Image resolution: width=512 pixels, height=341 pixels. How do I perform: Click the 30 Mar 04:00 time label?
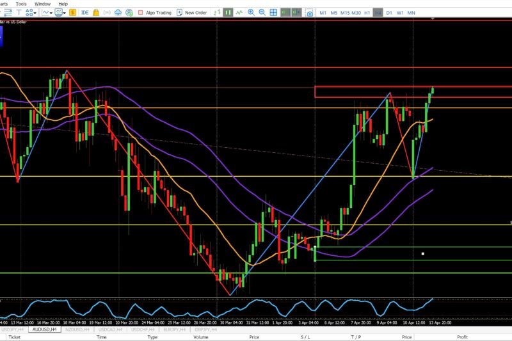point(231,322)
